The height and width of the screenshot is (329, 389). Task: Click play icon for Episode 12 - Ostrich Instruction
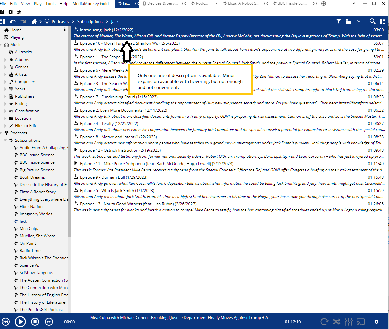point(76,150)
